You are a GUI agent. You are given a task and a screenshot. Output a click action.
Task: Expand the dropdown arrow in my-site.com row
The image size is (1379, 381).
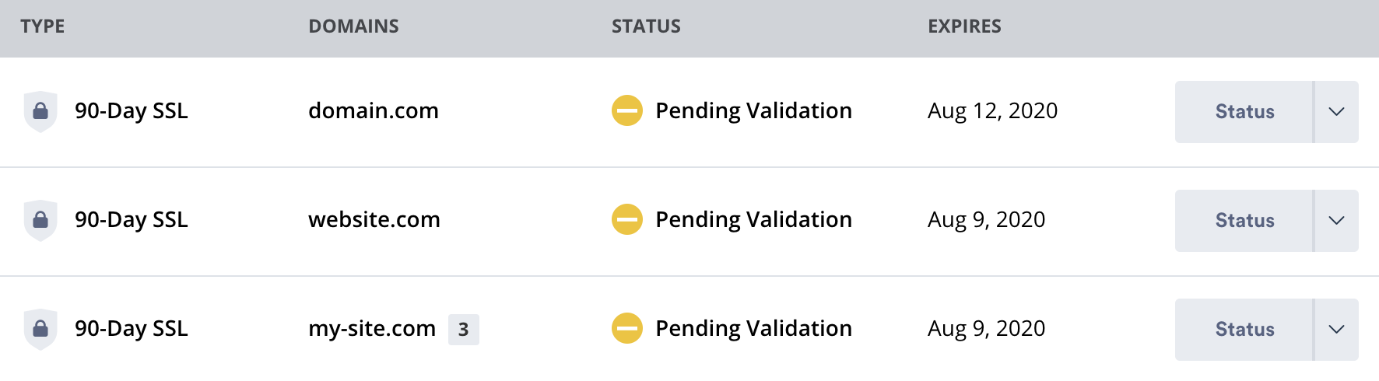[1337, 330]
